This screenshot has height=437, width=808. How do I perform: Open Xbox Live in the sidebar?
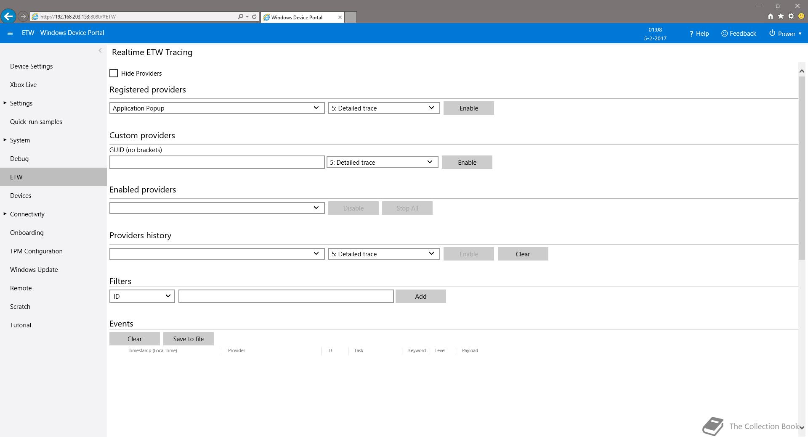pyautogui.click(x=53, y=85)
